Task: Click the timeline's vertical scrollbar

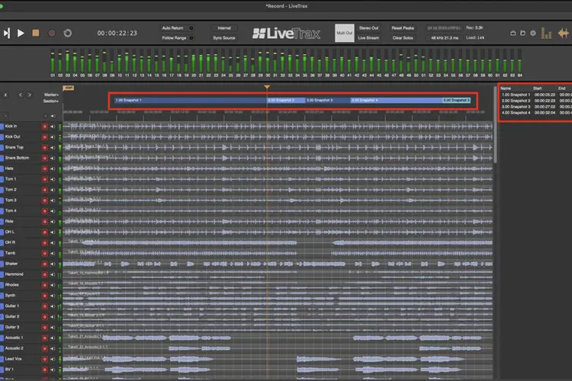Action: (x=495, y=124)
